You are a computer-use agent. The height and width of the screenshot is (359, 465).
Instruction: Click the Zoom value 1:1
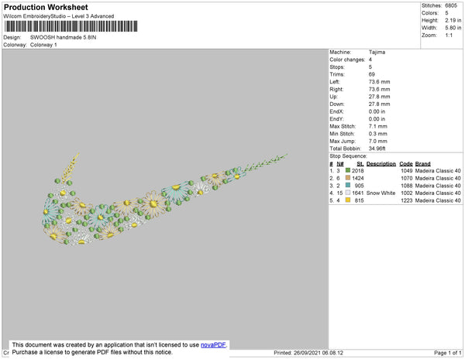tap(449, 36)
